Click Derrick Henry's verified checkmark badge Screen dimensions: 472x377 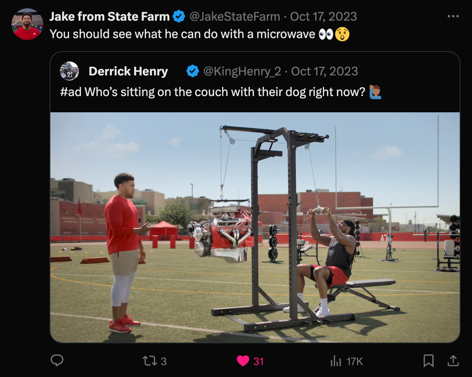pos(193,71)
